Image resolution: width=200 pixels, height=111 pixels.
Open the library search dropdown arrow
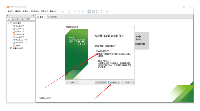tap(34, 19)
